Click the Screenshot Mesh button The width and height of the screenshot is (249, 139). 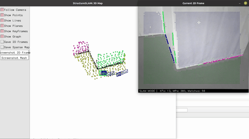(15, 58)
